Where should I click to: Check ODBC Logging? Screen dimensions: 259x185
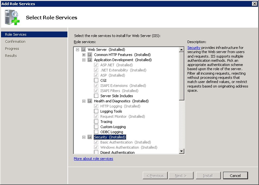[96, 132]
